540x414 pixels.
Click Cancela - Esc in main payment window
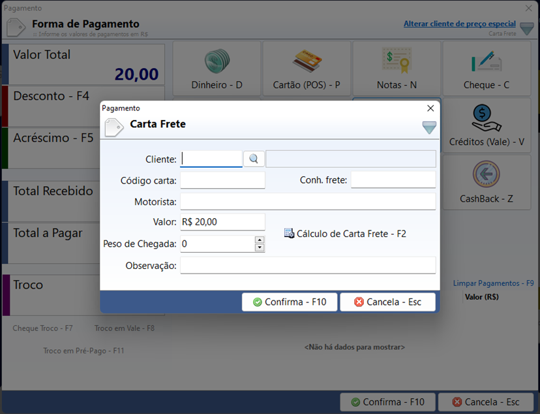[x=486, y=402]
